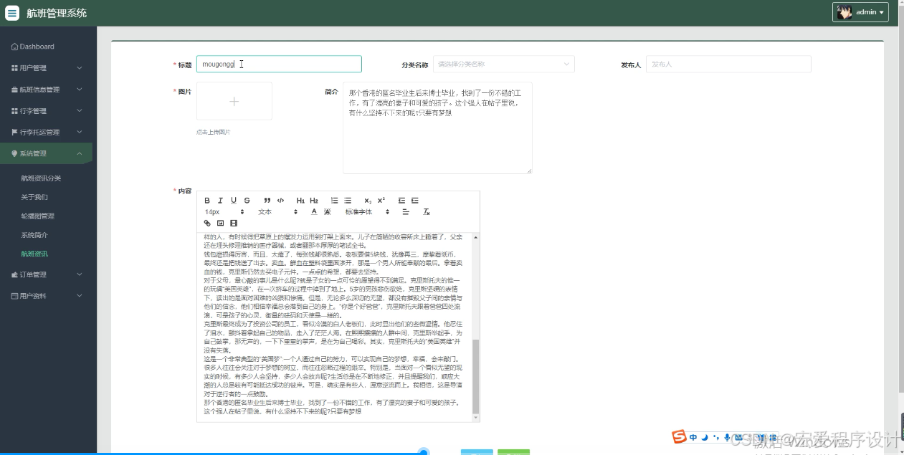Open the 标准字体 font family dropdown

[x=368, y=212]
